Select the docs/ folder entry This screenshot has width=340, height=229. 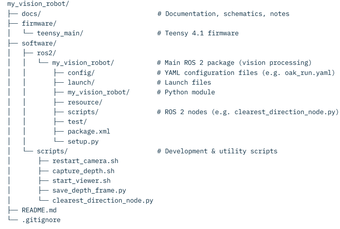point(31,14)
